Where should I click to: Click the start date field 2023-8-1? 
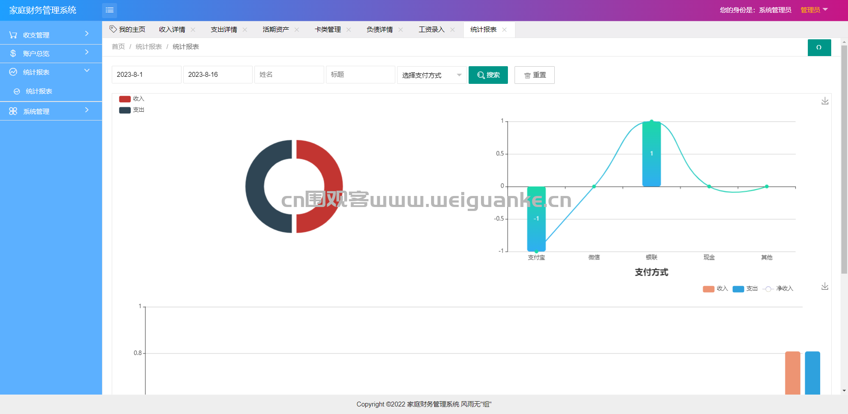(x=147, y=75)
